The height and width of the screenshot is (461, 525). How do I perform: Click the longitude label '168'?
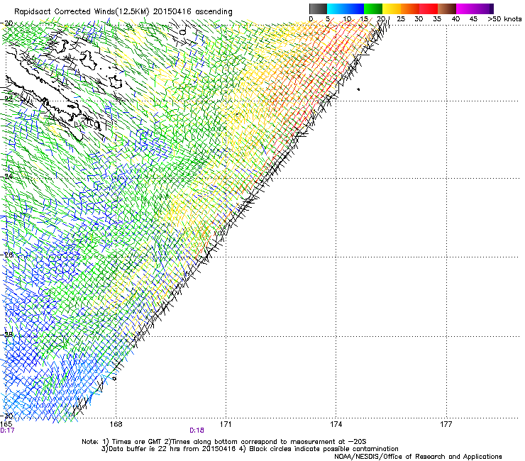(x=116, y=424)
